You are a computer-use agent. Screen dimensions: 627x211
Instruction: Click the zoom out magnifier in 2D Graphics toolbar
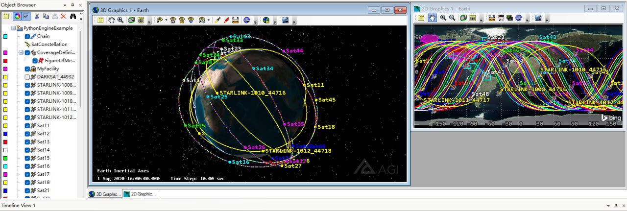(452, 18)
